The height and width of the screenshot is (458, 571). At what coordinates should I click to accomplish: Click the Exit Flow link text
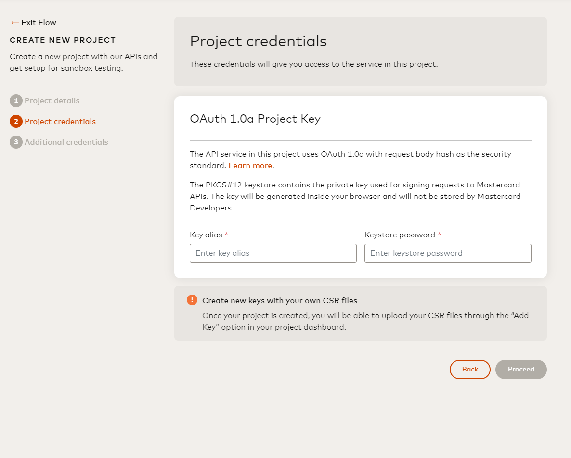[x=39, y=23]
